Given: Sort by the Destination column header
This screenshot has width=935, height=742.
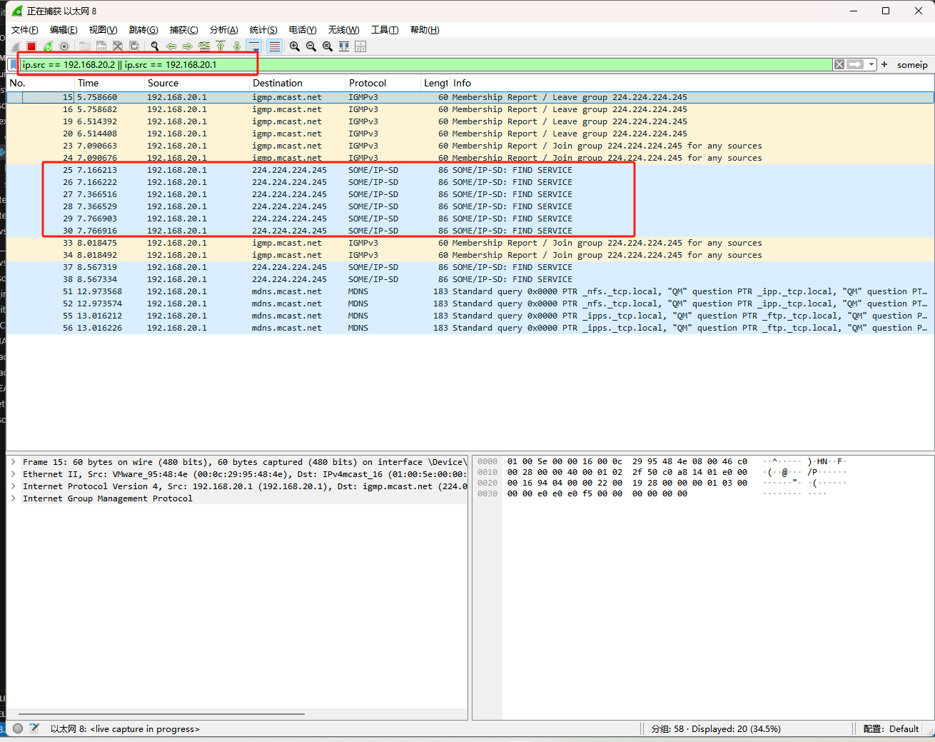Looking at the screenshot, I should click(298, 83).
